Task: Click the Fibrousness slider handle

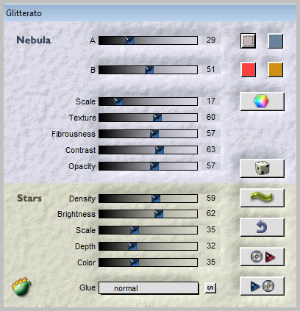Action: [154, 134]
